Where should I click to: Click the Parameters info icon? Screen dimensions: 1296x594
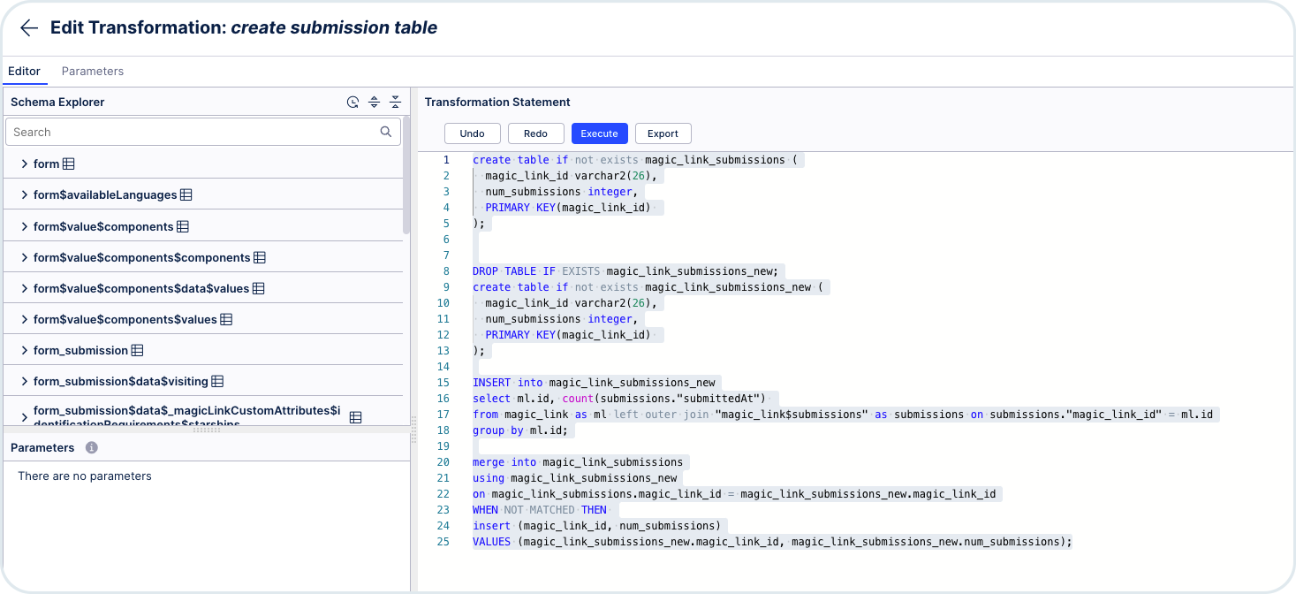click(x=91, y=448)
